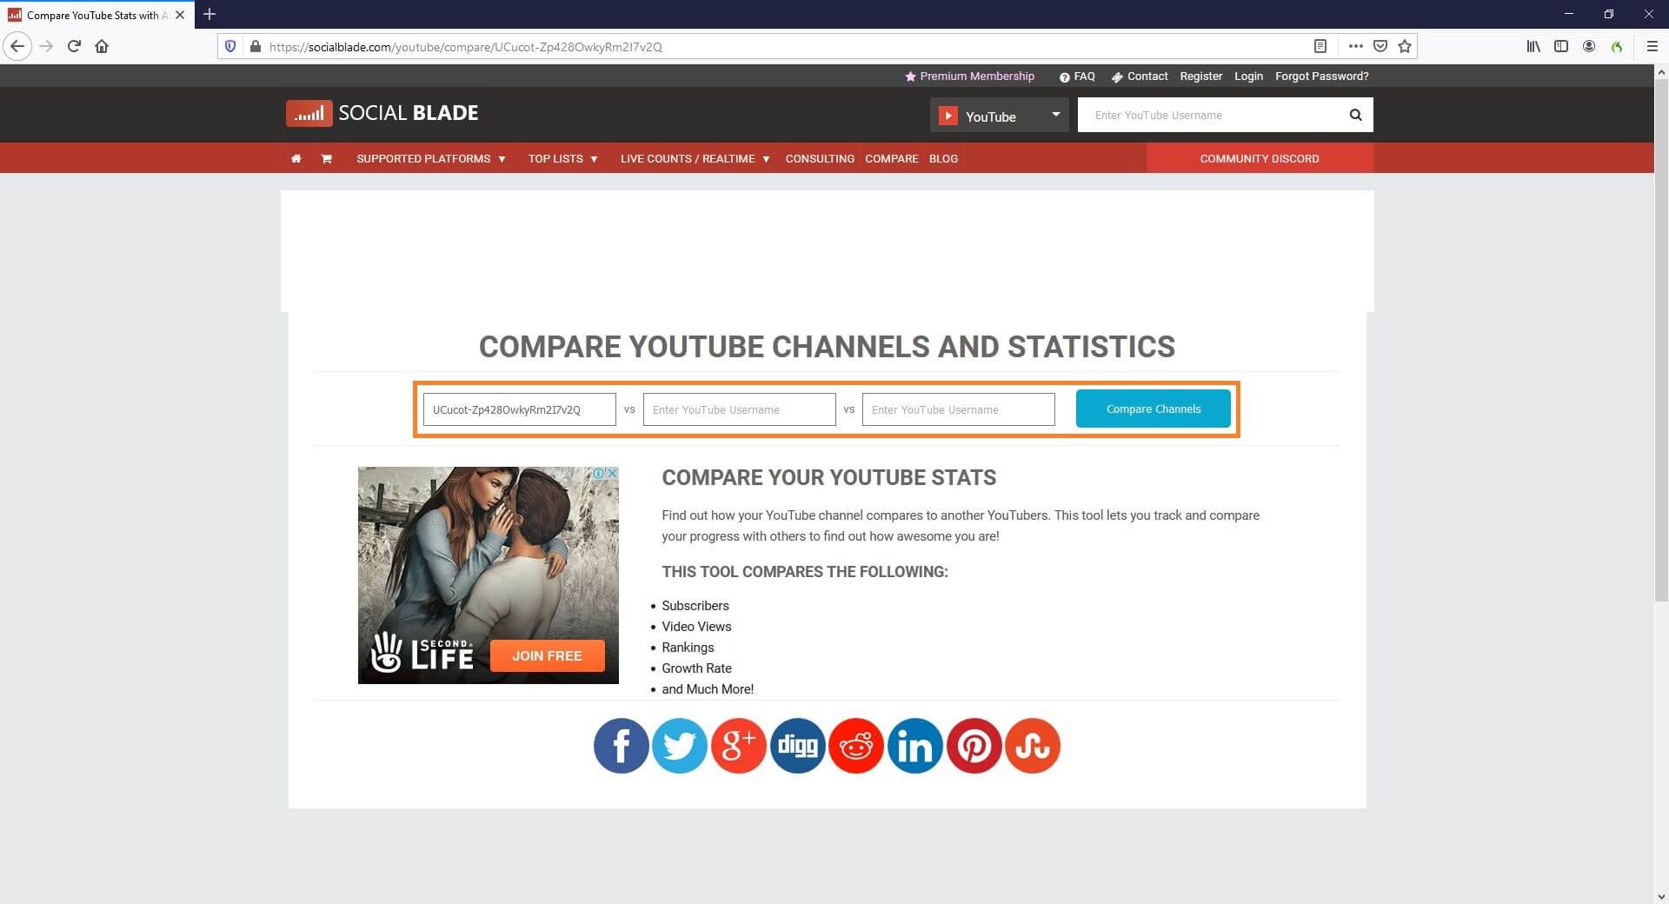Screen dimensions: 1669x904
Task: Reload the page with refresh icon
Action: pyautogui.click(x=74, y=46)
